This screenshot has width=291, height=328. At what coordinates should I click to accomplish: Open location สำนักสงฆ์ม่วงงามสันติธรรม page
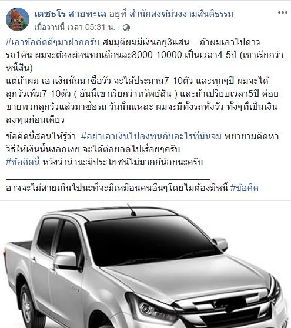182,14
